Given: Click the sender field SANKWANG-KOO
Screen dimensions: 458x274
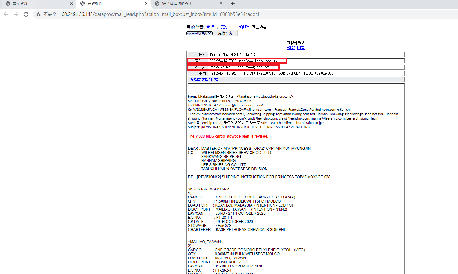Looking at the screenshot, I should [307, 61].
